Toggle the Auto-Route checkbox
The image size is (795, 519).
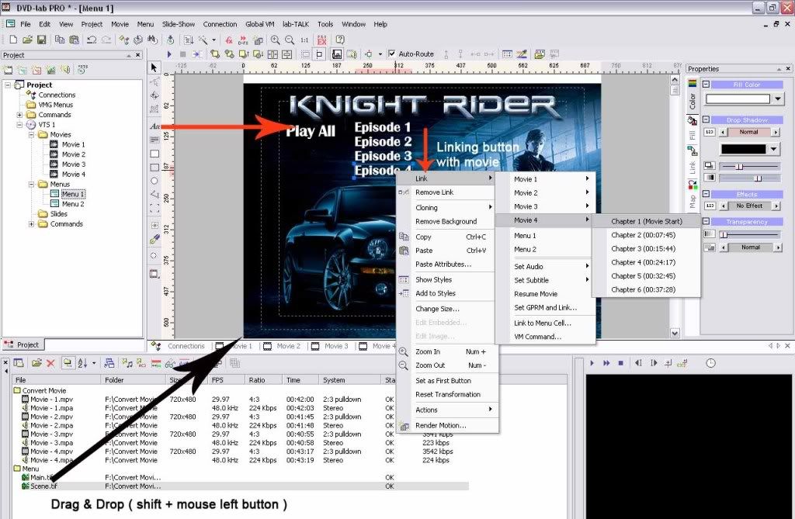[391, 54]
